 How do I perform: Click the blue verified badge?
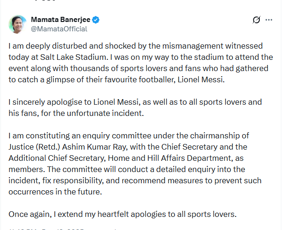95,20
